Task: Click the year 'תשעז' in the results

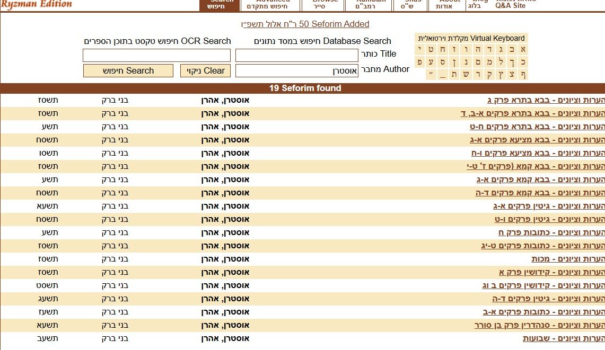Action: click(x=48, y=312)
